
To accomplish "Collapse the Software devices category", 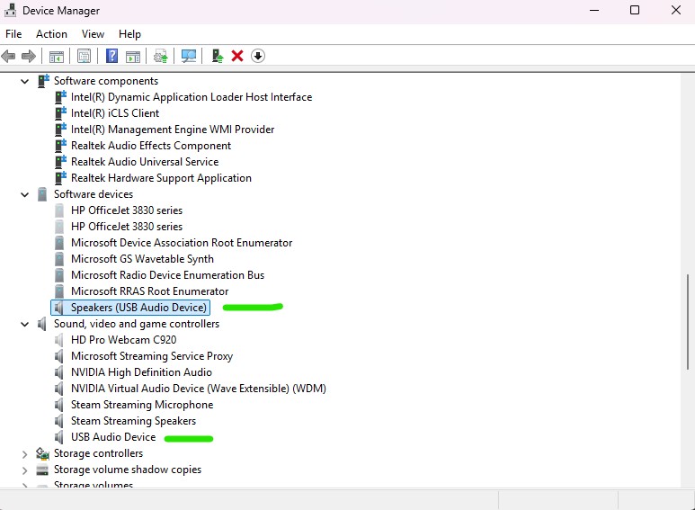I will click(25, 194).
